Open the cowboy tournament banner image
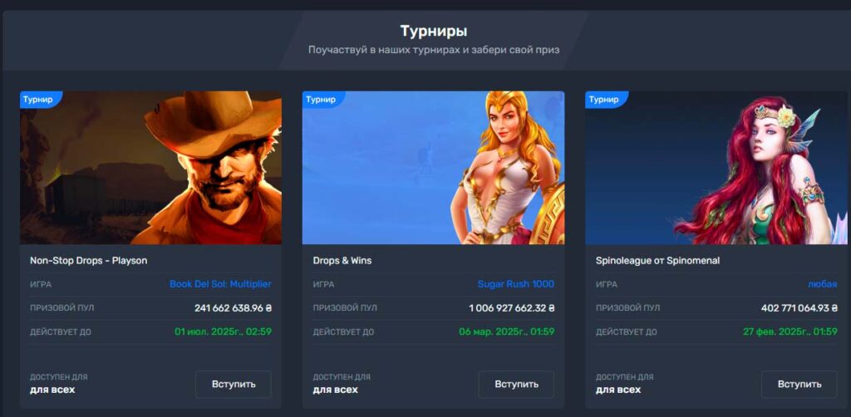 coord(151,168)
